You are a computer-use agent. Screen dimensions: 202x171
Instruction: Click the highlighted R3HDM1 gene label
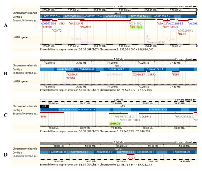(137, 27)
